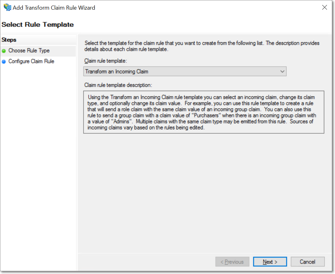Click the 'Claim rule template description:' label
Viewport: 335px width, 274px height.
pyautogui.click(x=118, y=85)
